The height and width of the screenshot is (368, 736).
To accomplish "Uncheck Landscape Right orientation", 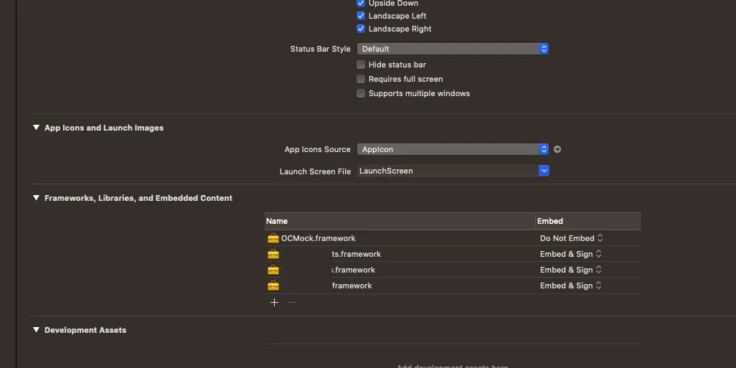I will [x=361, y=29].
